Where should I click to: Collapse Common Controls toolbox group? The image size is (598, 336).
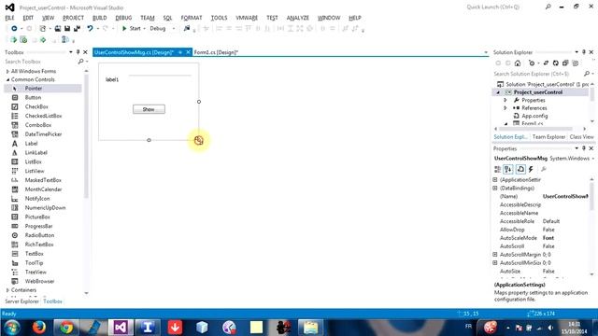coord(7,79)
